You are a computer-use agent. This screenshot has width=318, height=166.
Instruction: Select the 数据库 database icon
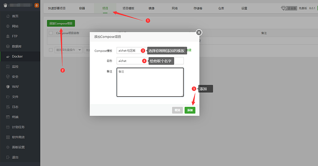click(x=8, y=47)
